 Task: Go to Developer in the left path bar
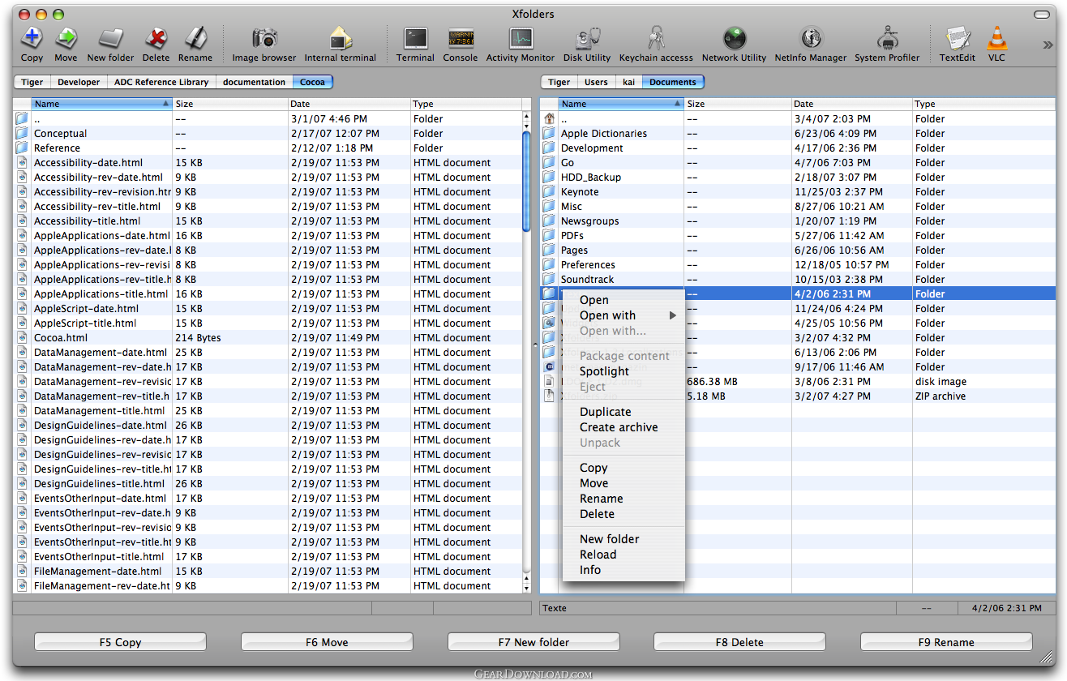point(79,82)
